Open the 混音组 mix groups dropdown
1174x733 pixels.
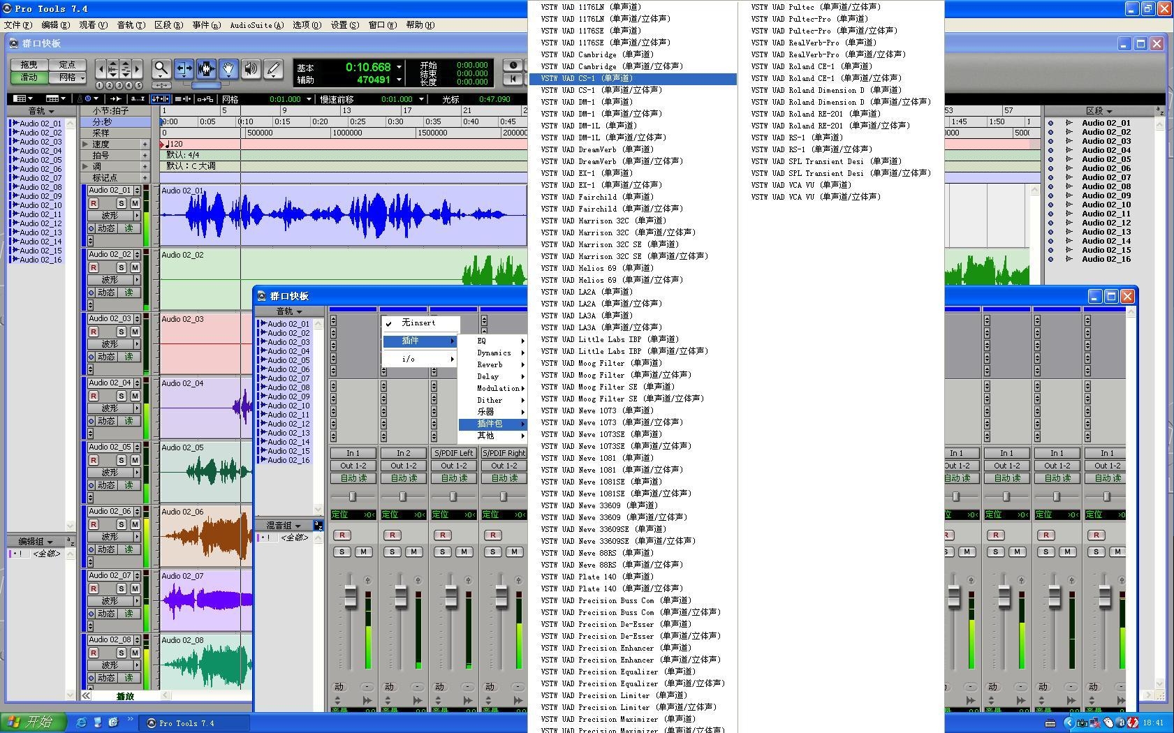(x=284, y=525)
